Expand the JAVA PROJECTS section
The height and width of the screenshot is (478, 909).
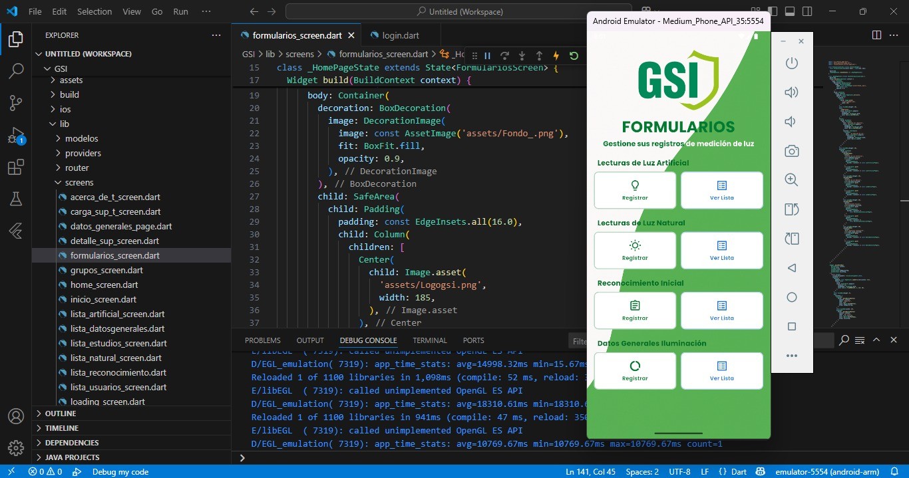(x=72, y=457)
